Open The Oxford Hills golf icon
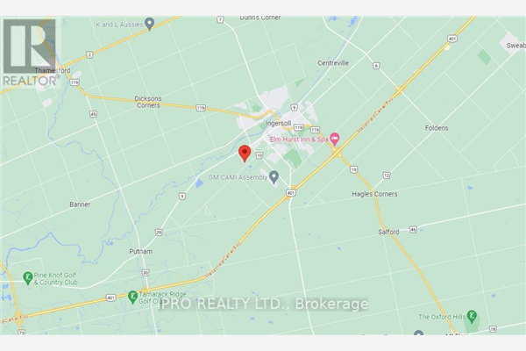The image size is (526, 351). [x=472, y=316]
